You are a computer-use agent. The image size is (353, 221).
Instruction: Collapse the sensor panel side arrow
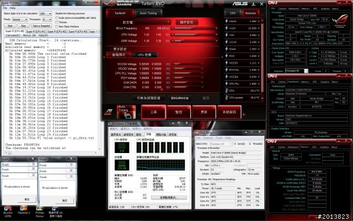(222, 57)
